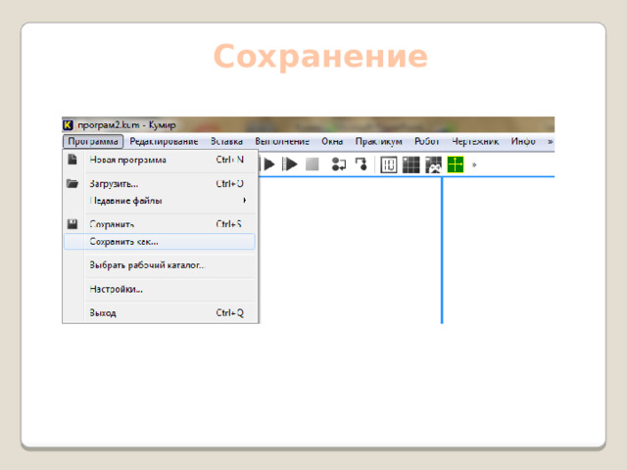Open the Инфо menu
This screenshot has width=627, height=470.
[x=523, y=141]
